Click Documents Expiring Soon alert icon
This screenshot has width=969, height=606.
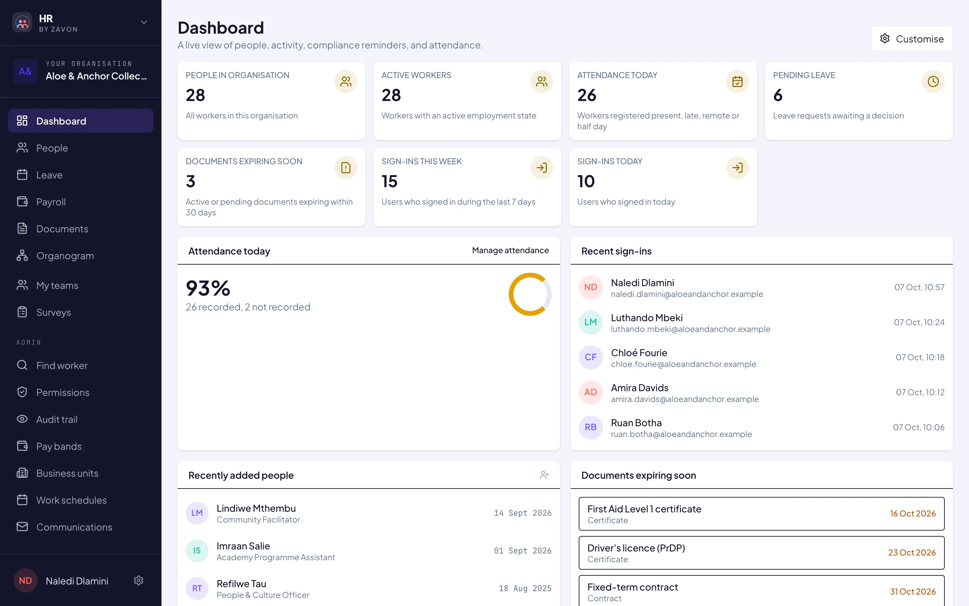point(346,168)
